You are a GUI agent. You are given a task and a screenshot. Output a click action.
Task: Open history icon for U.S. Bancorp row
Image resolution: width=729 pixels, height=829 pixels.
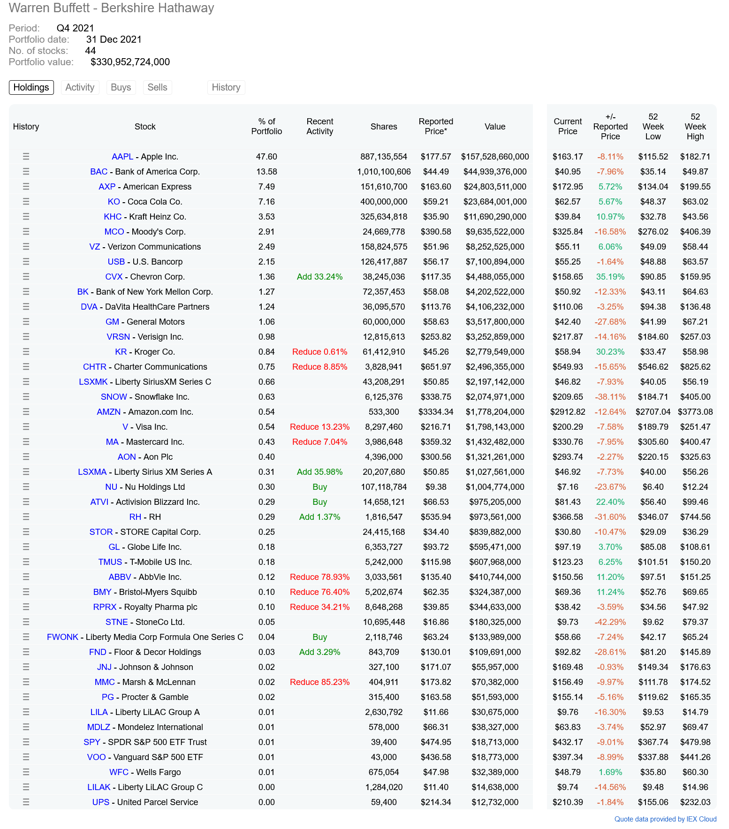(x=26, y=262)
